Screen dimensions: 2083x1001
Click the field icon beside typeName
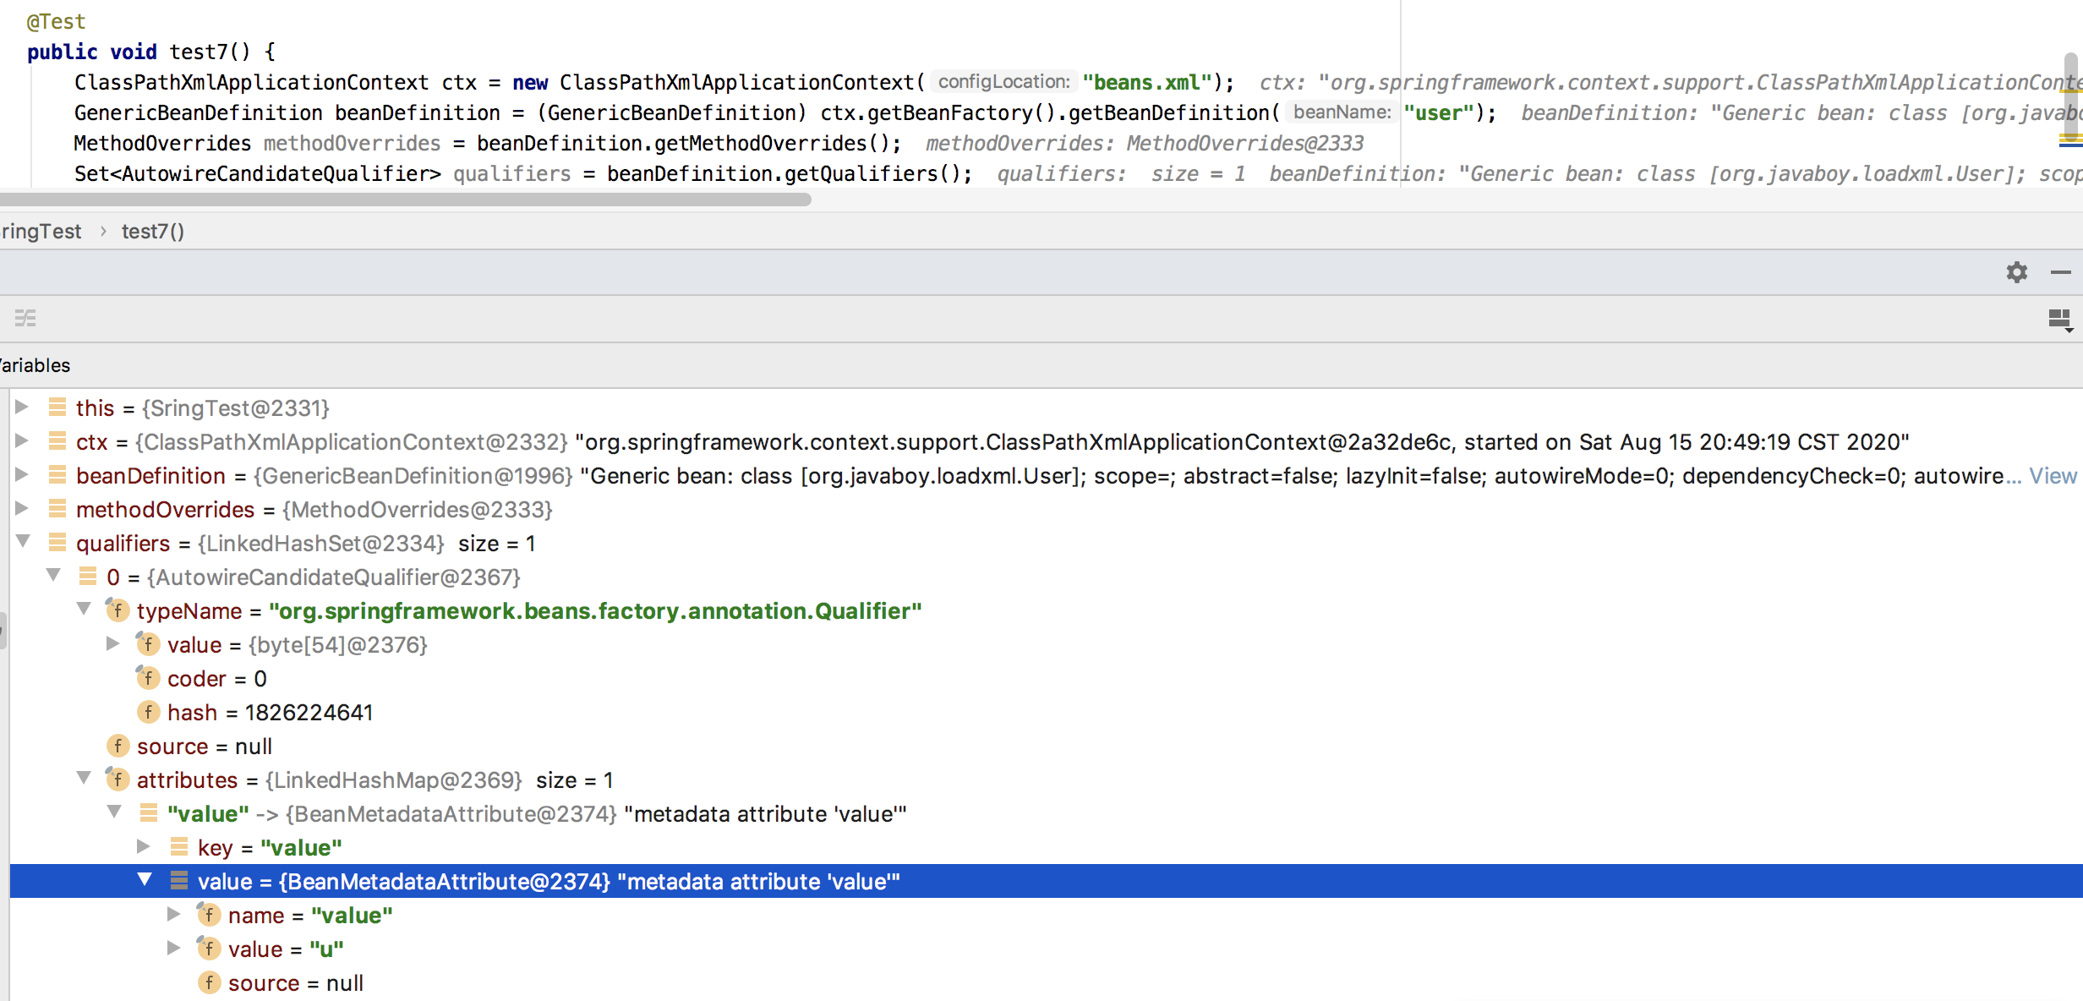[x=117, y=610]
